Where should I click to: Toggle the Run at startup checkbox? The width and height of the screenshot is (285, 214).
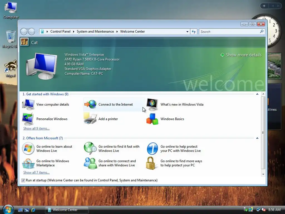coord(23,180)
